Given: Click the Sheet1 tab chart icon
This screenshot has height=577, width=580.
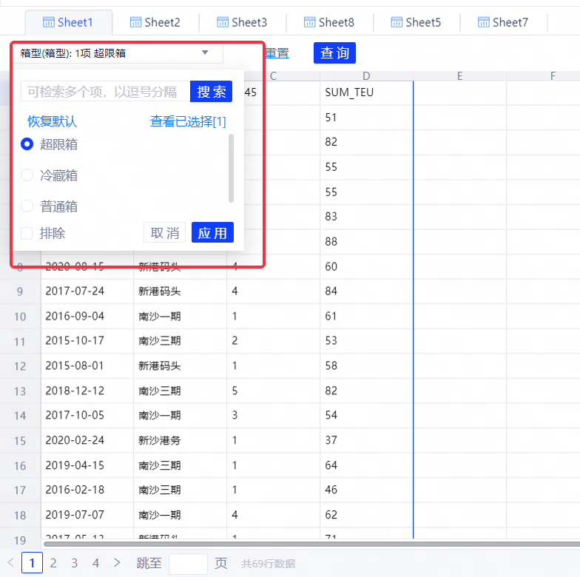Looking at the screenshot, I should point(48,22).
